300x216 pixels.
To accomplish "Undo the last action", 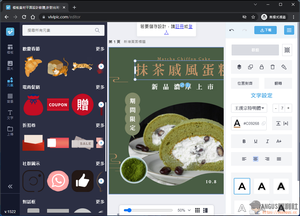I will pos(232,30).
